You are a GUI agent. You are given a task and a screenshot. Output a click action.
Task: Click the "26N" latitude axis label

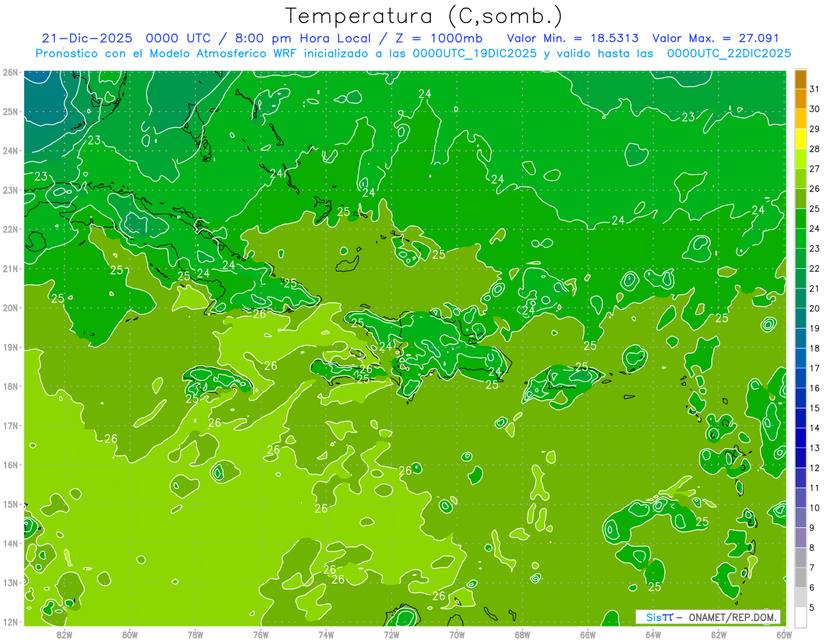point(10,72)
